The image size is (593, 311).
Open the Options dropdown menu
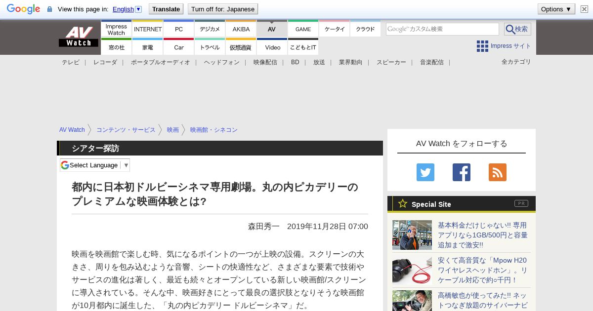tap(556, 9)
